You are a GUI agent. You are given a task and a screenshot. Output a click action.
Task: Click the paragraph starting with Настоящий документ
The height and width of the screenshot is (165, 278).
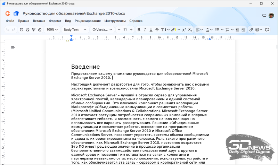[x=140, y=86]
